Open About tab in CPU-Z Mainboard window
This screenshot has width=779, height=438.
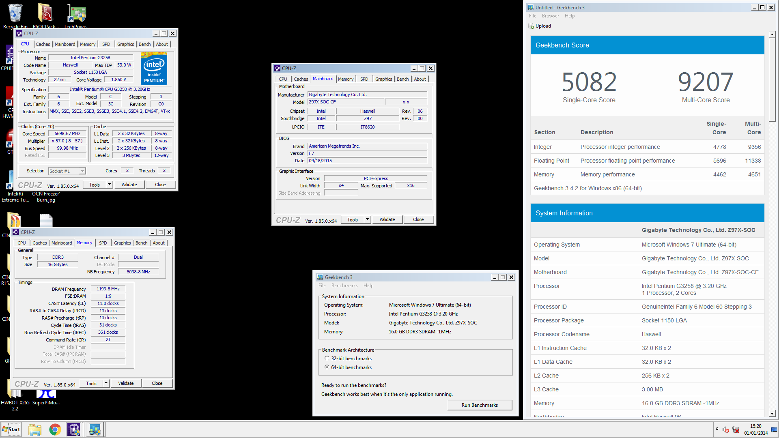point(420,79)
